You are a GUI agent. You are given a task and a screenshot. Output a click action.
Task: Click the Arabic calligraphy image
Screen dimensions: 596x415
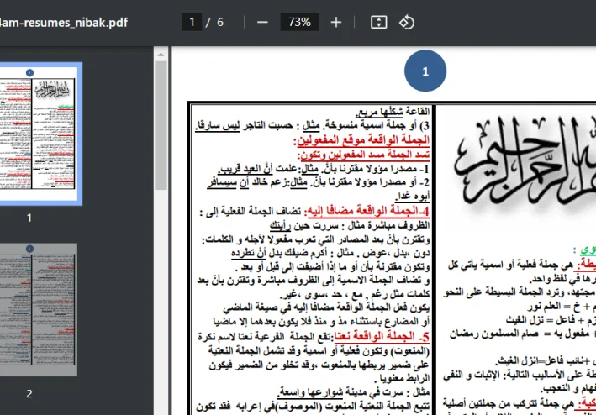pos(525,163)
